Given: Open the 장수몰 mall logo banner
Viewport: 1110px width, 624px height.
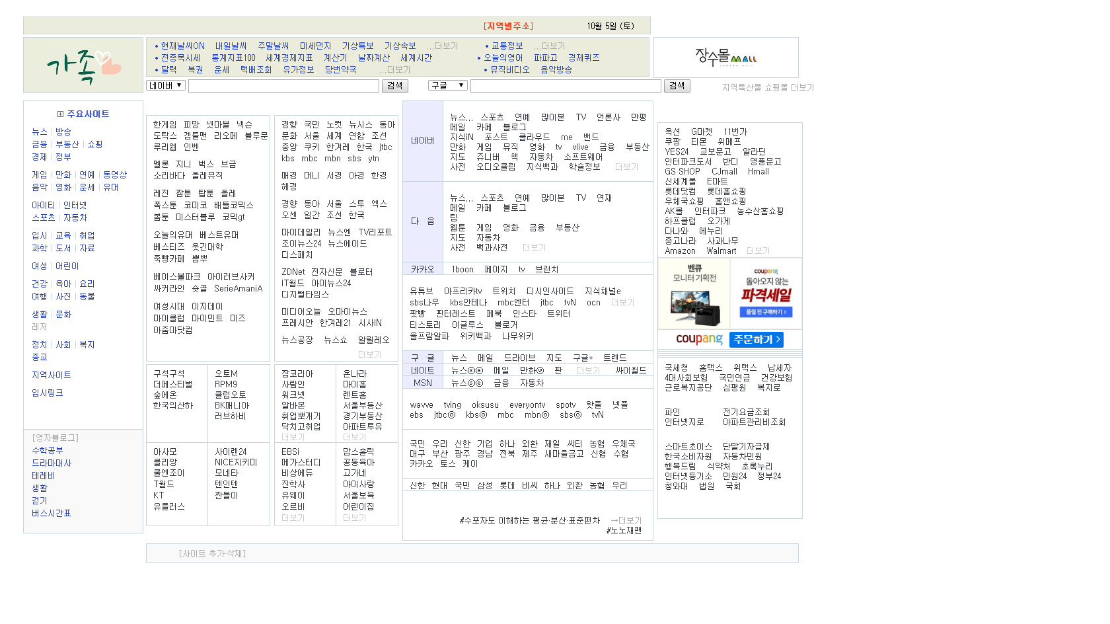Looking at the screenshot, I should click(x=725, y=58).
